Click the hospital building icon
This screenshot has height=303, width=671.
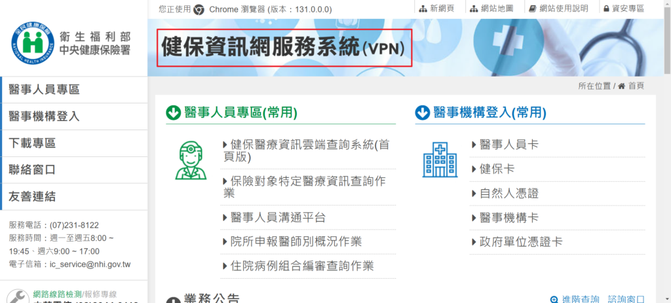click(440, 160)
